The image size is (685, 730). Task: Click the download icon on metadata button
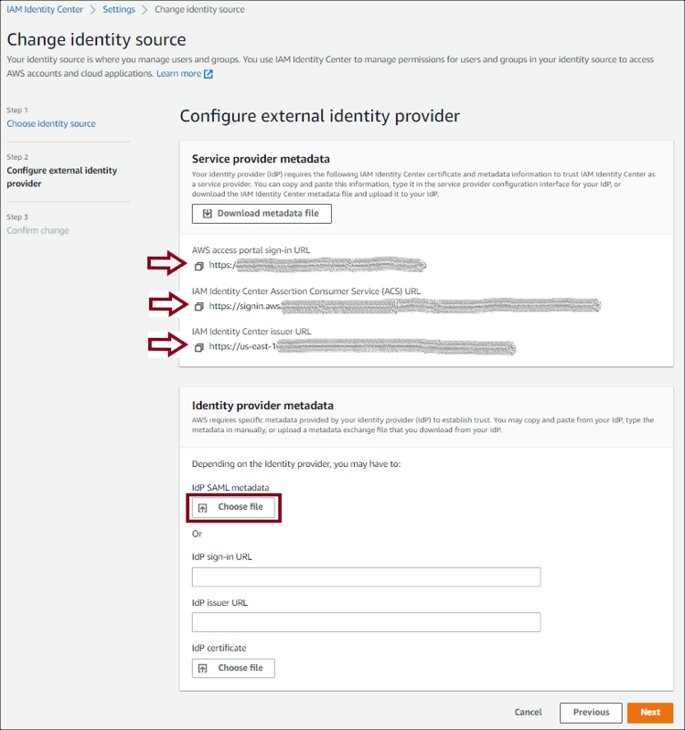pyautogui.click(x=208, y=214)
